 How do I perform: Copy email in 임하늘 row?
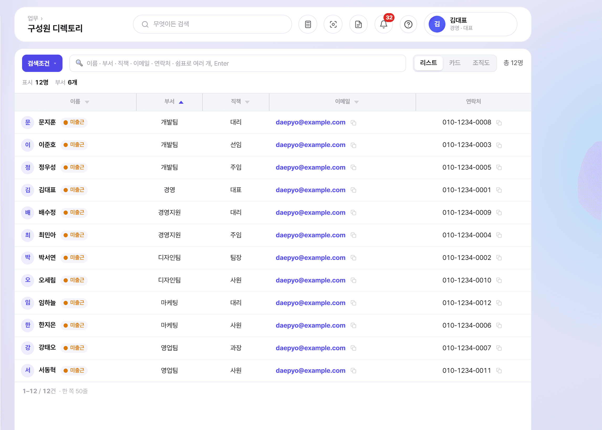[353, 303]
